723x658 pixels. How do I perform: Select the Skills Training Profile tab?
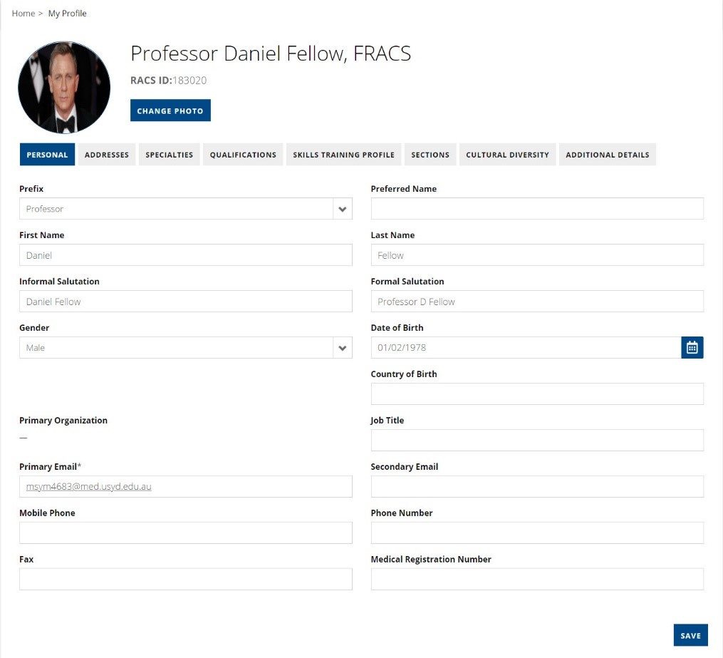pos(343,155)
